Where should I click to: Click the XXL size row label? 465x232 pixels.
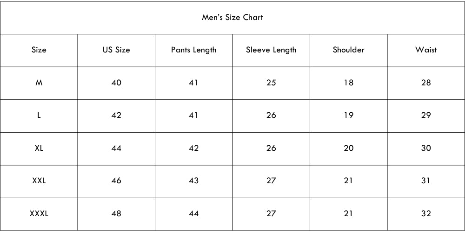(x=39, y=181)
